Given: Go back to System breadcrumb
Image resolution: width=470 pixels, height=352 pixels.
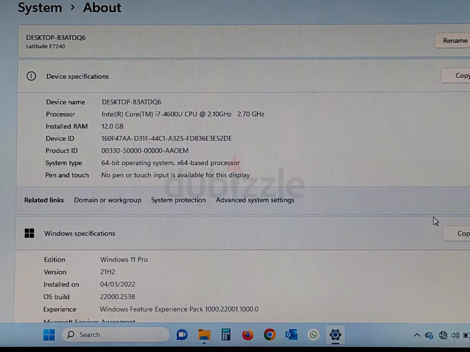Looking at the screenshot, I should [x=40, y=7].
